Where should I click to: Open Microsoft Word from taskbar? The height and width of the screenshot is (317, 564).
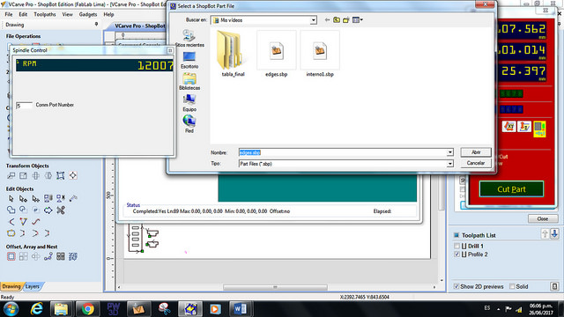(241, 309)
